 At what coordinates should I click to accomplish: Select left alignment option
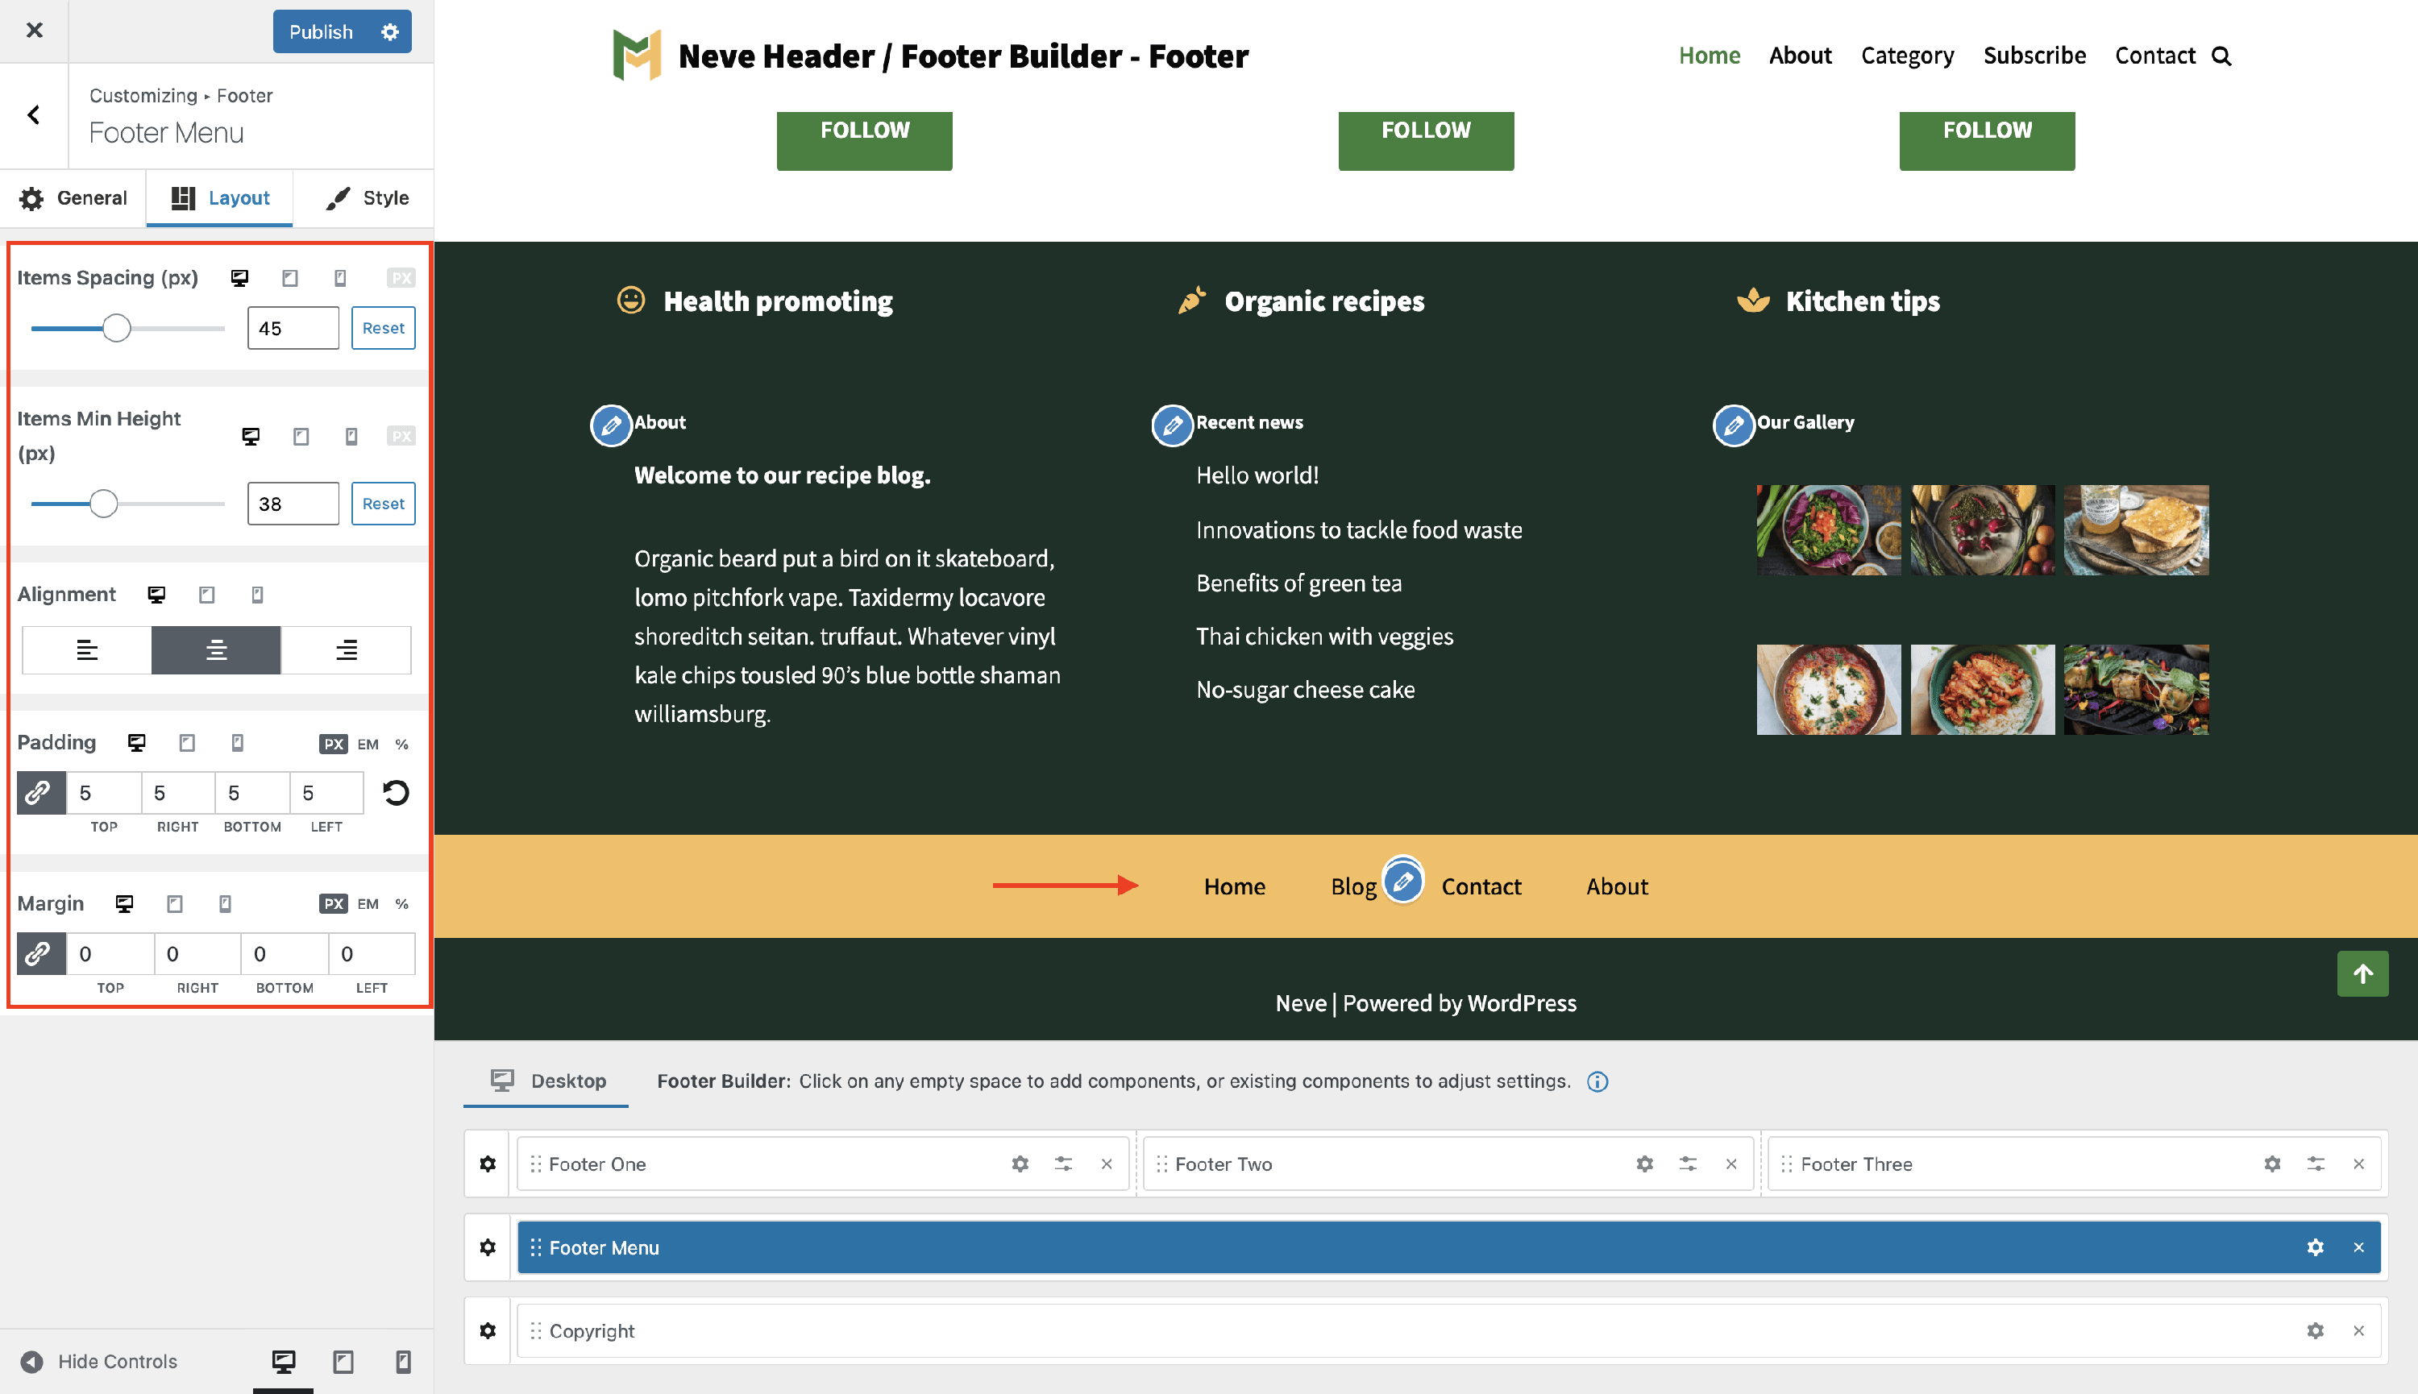click(86, 650)
